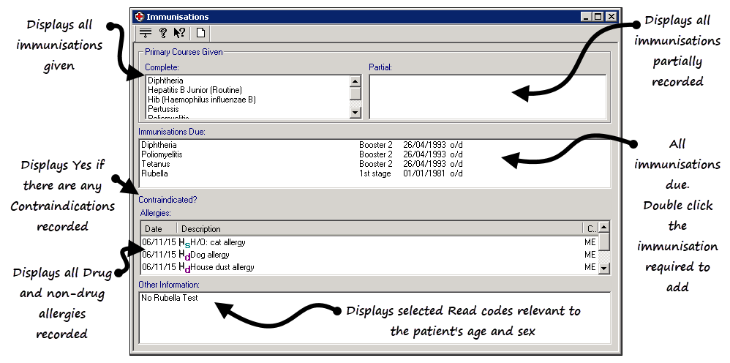Click the history icon beside cat allergy
The width and height of the screenshot is (730, 363).
coord(184,242)
